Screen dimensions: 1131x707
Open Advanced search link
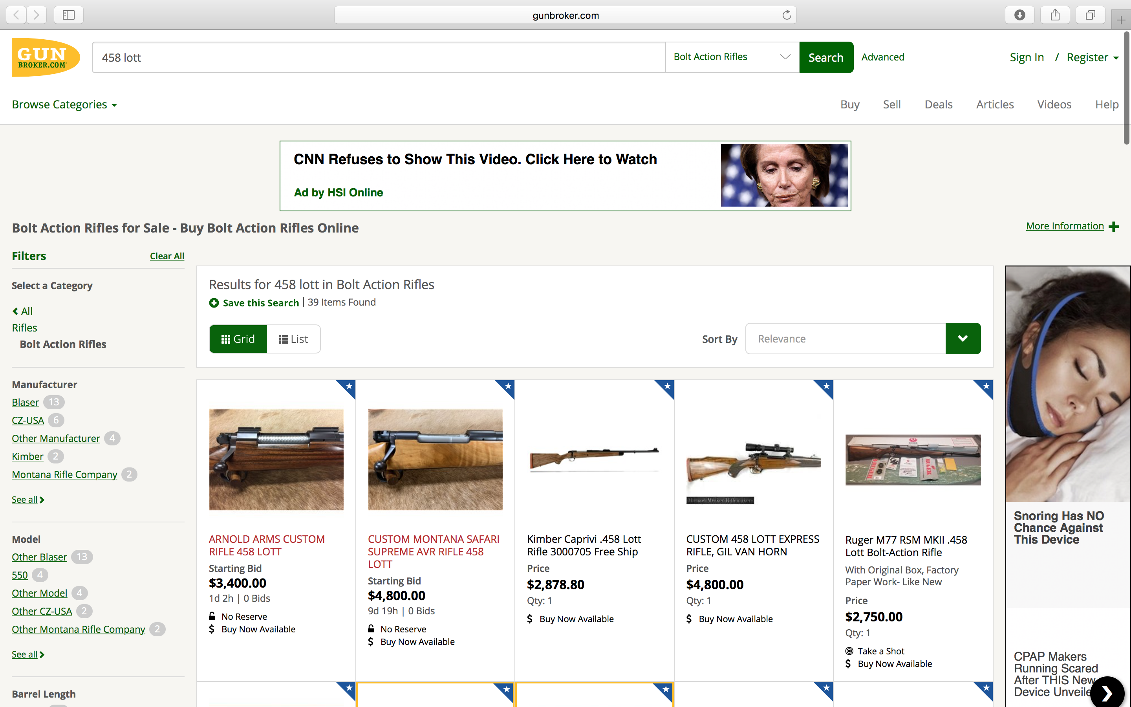pyautogui.click(x=883, y=57)
